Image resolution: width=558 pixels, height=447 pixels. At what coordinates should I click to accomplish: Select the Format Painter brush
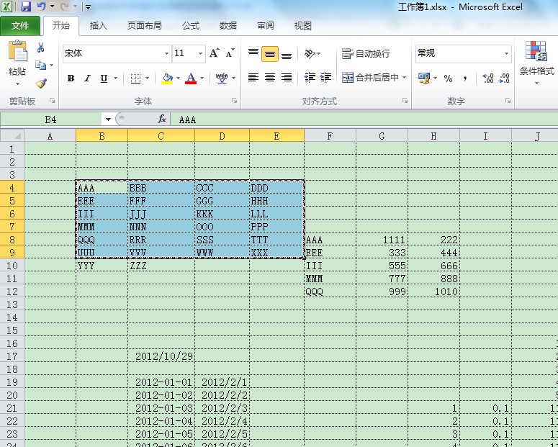click(41, 83)
